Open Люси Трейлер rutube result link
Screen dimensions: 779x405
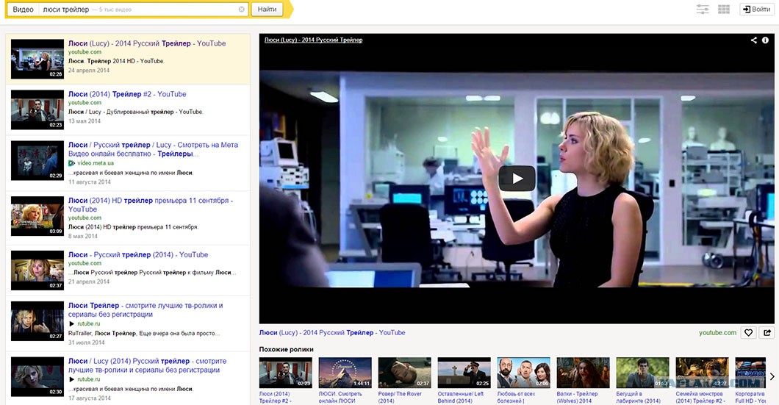click(146, 309)
